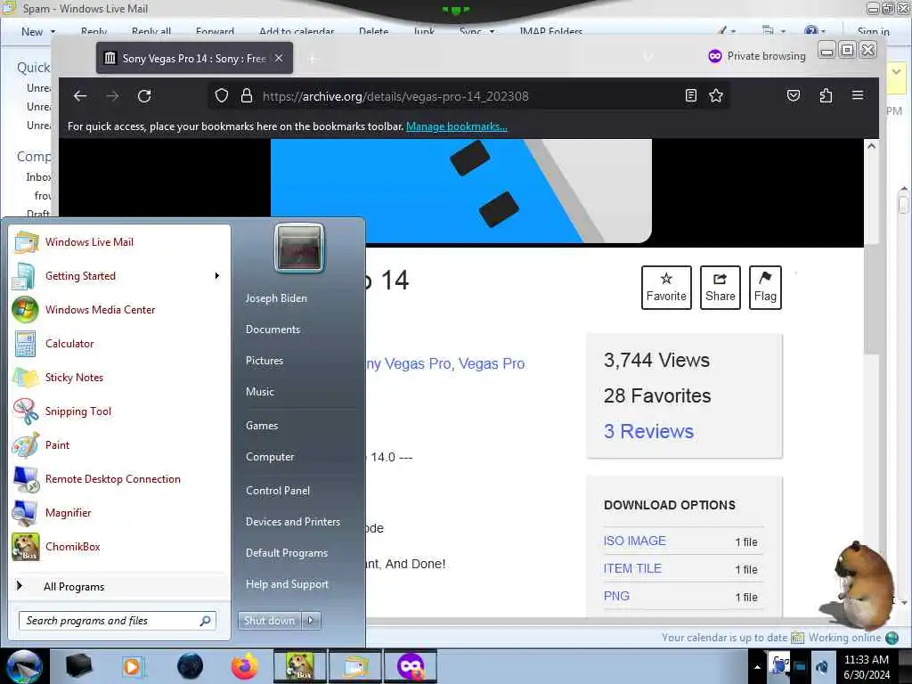Screen dimensions: 912x684
Task: Reload the archive.org page
Action: click(144, 96)
